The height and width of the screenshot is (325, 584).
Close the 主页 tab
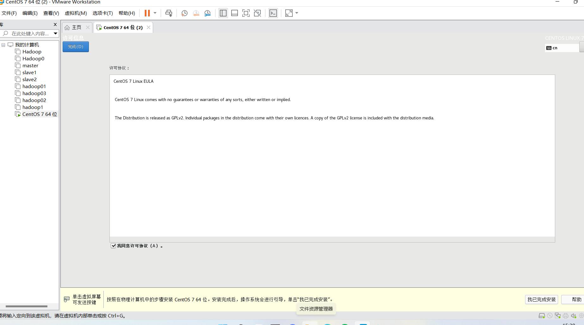pyautogui.click(x=88, y=27)
